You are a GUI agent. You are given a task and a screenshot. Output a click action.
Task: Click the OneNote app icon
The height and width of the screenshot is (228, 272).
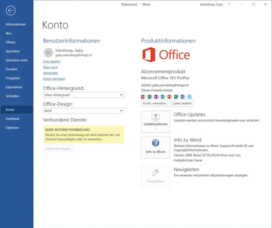tap(156, 97)
